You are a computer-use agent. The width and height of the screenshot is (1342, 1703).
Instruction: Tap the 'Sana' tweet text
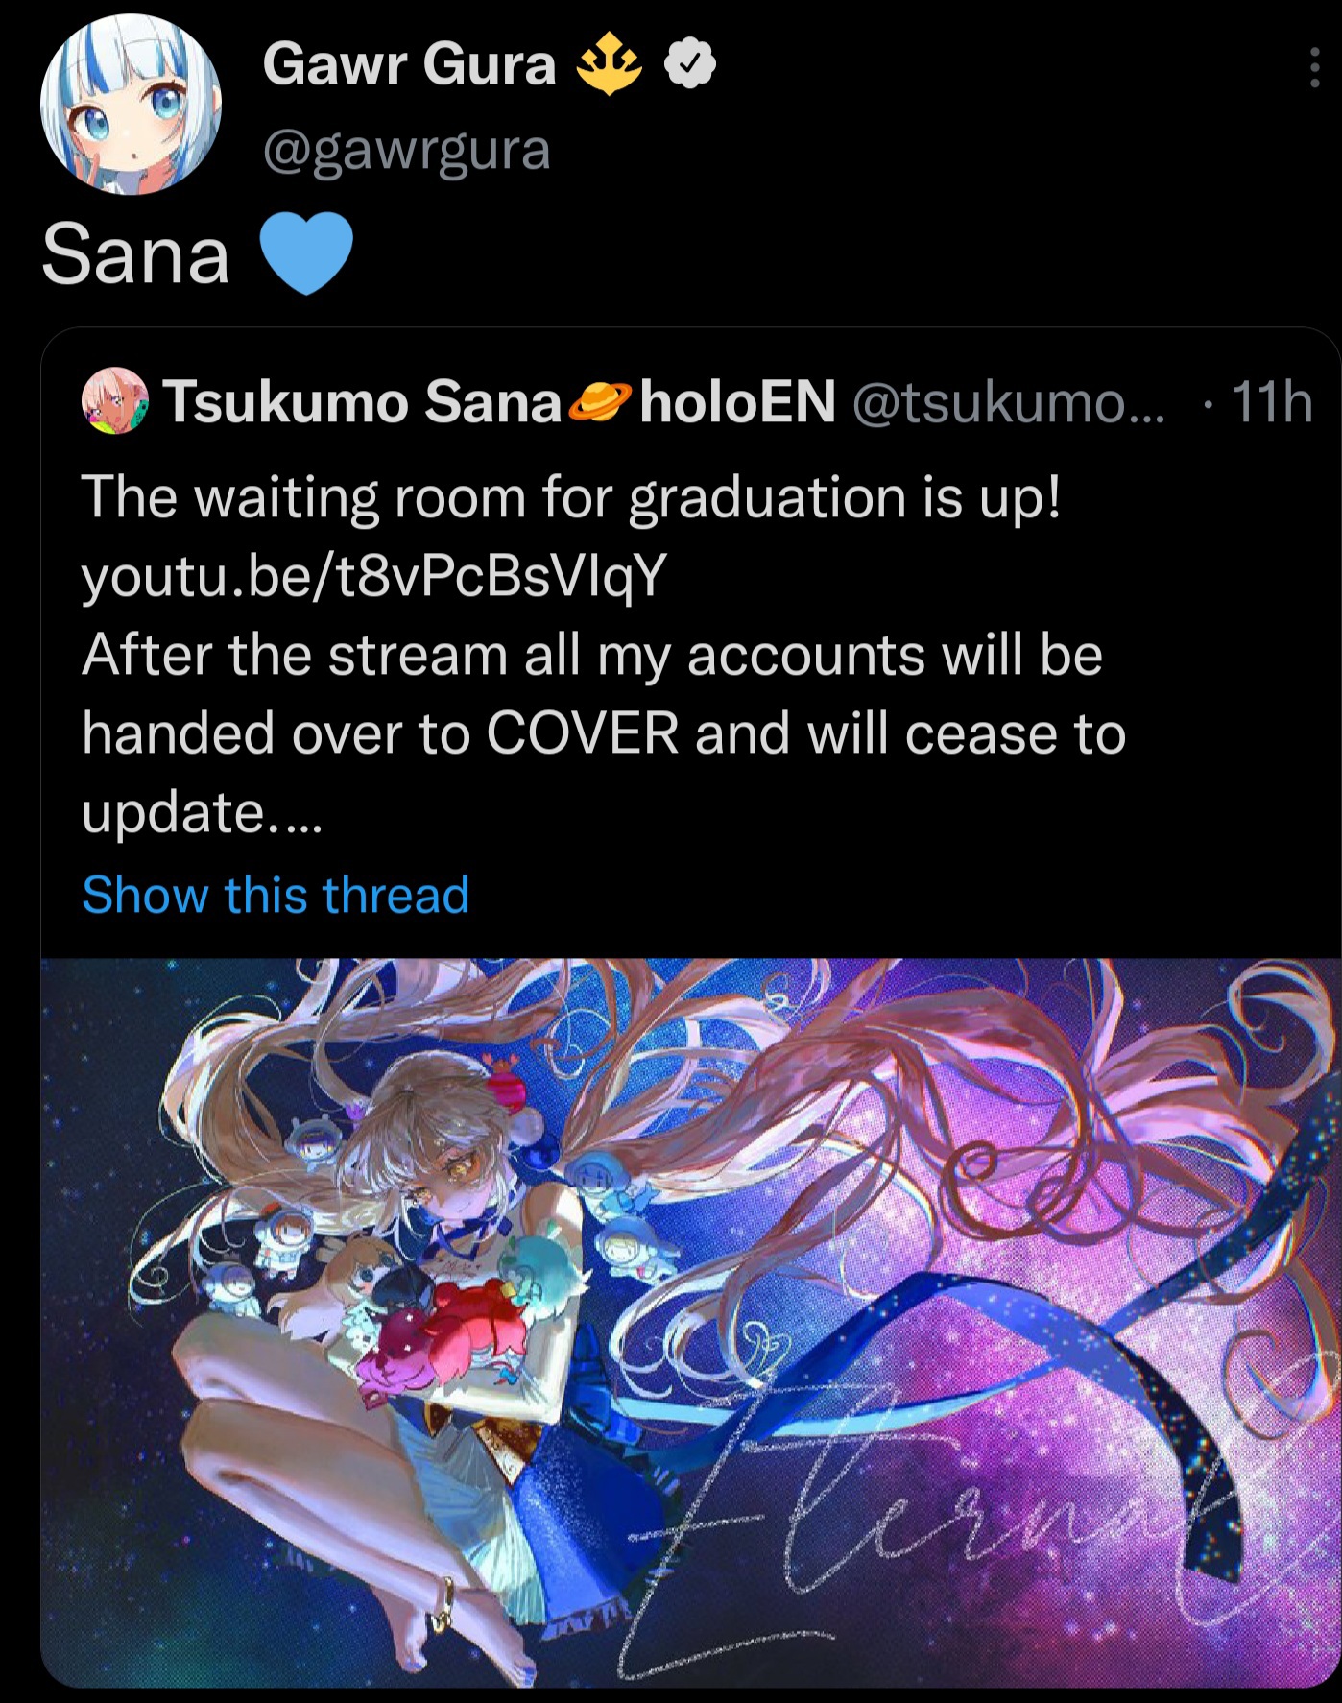(136, 253)
